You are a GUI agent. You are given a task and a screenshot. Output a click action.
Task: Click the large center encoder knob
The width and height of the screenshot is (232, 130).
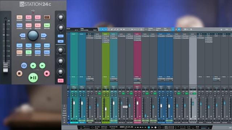pyautogui.click(x=33, y=35)
